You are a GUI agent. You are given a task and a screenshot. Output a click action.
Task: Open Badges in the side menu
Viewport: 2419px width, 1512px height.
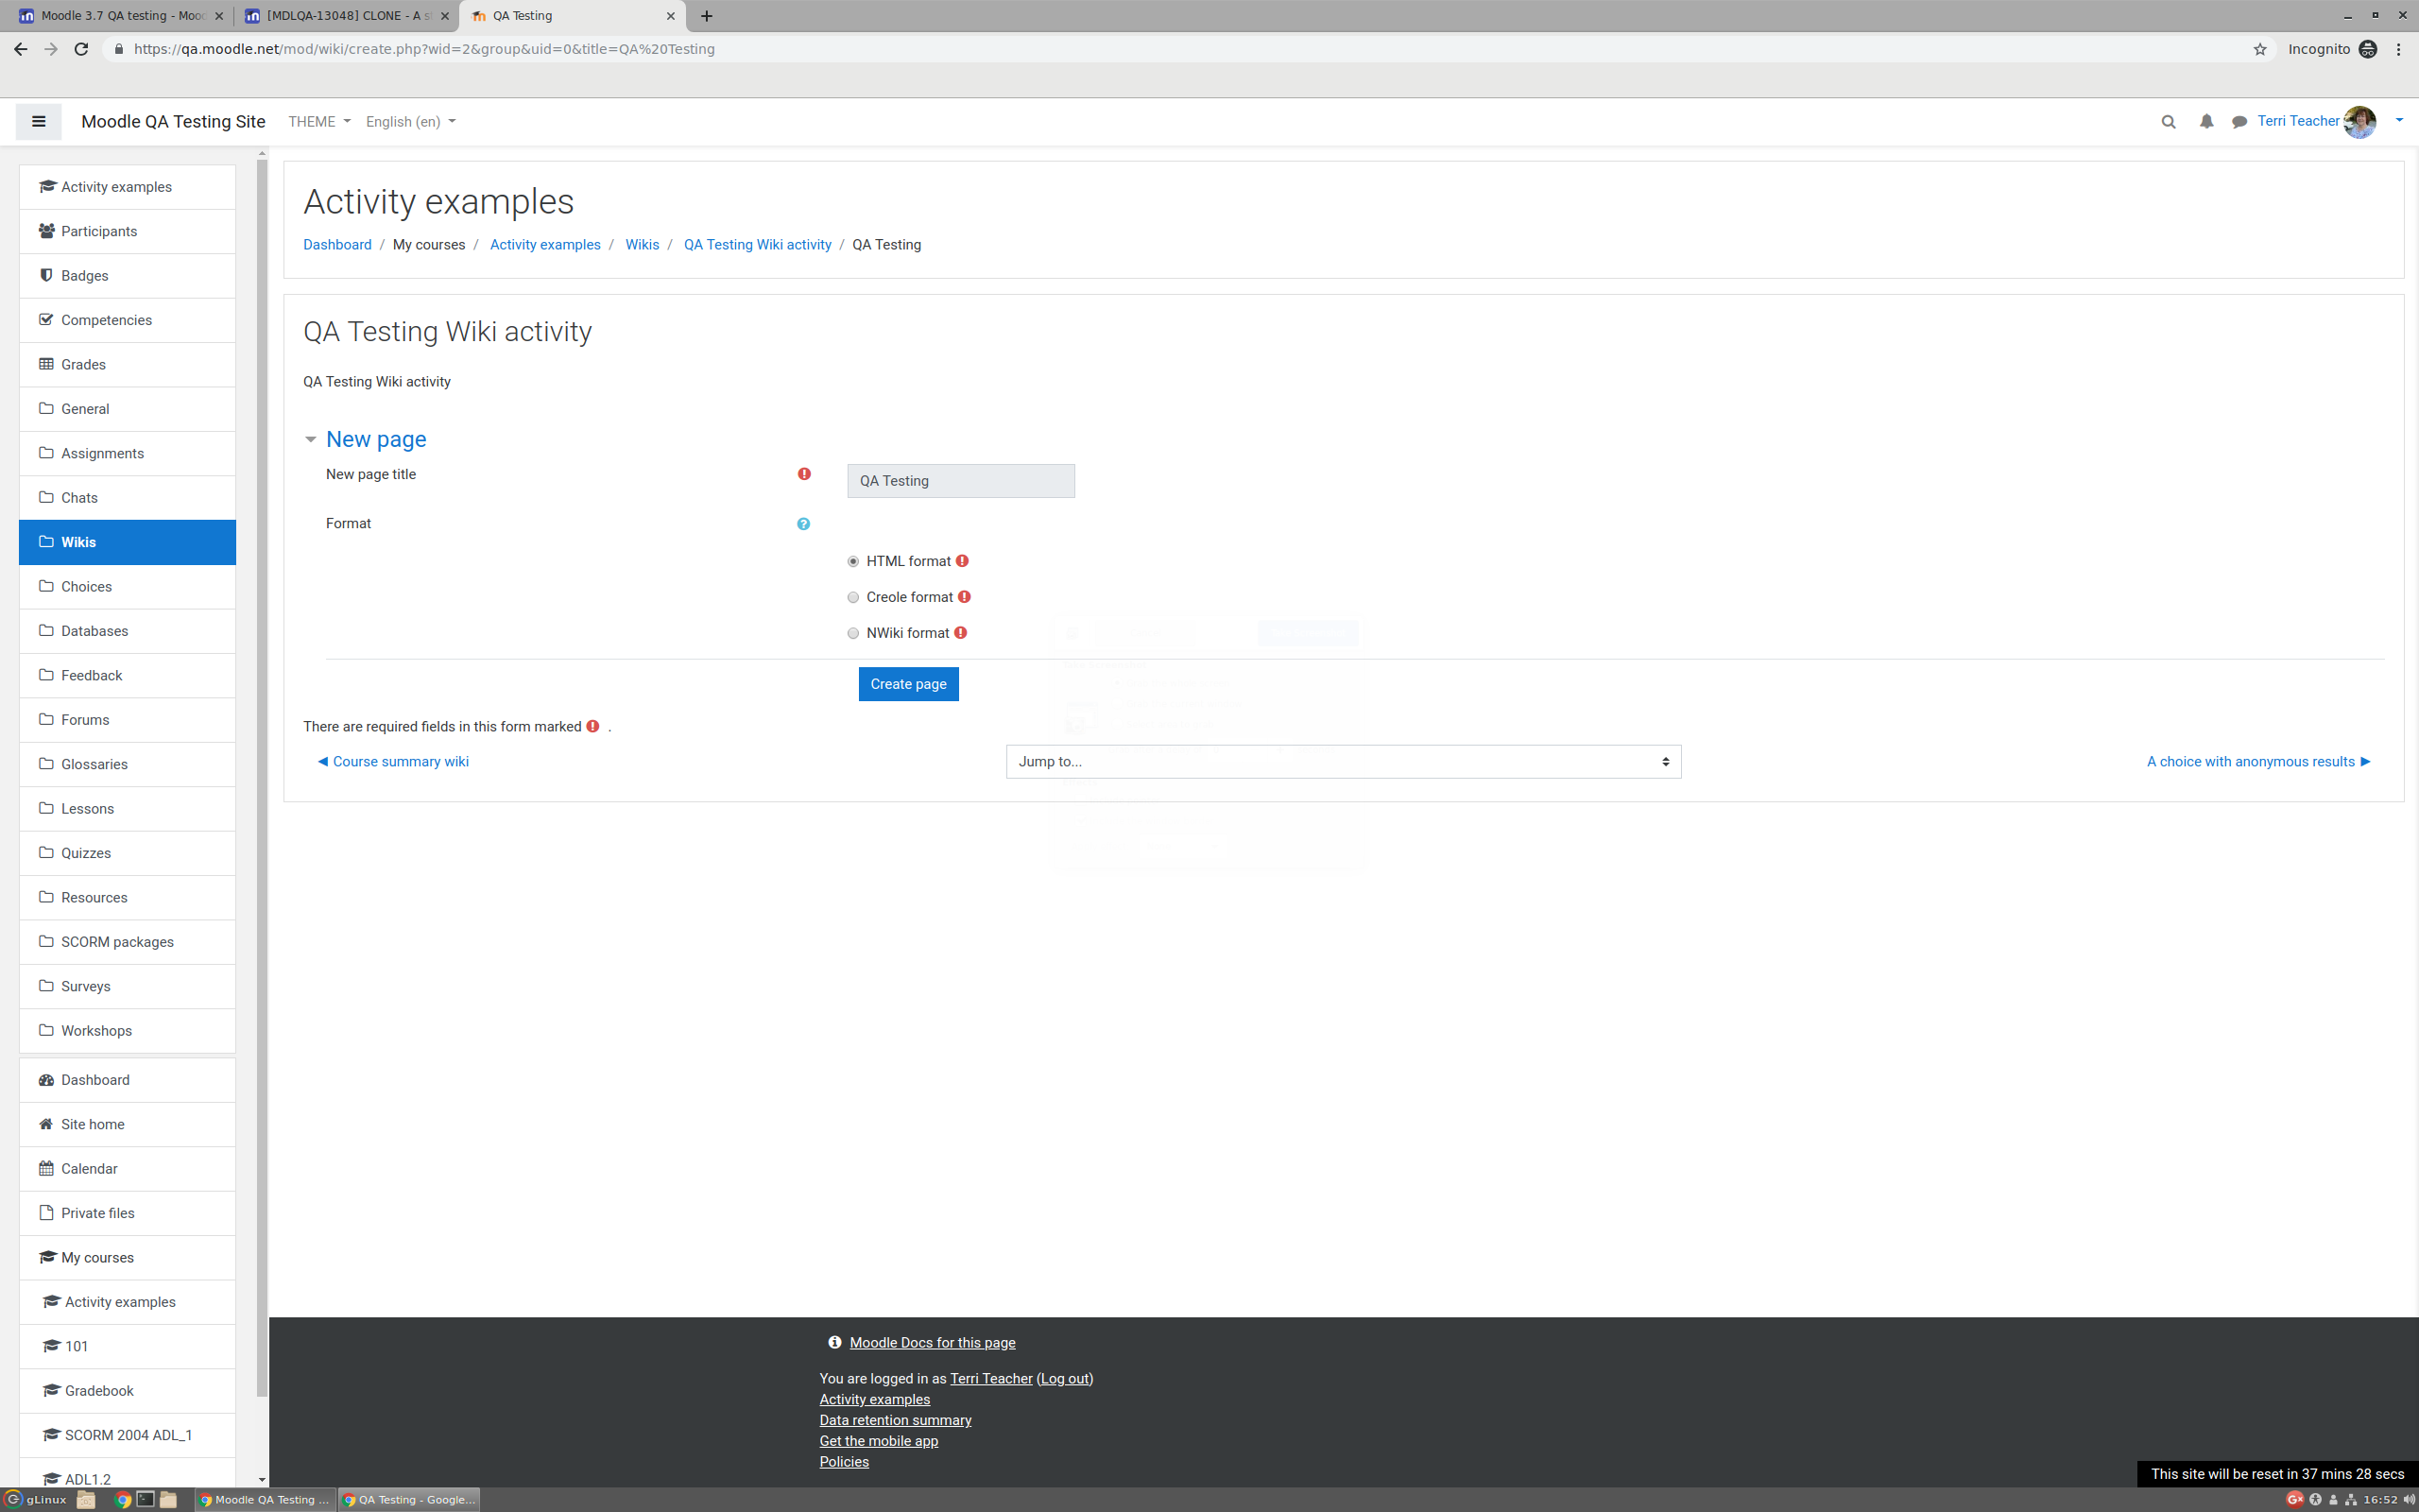tap(127, 276)
